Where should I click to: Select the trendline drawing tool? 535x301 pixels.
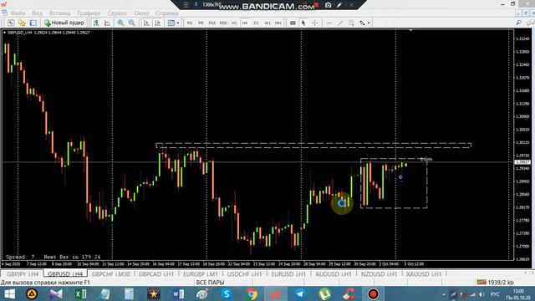pos(340,23)
